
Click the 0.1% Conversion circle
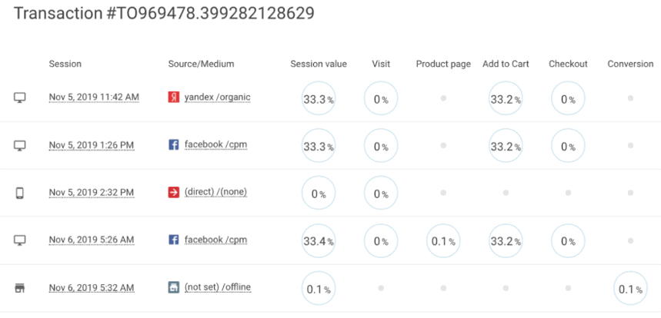tap(630, 289)
